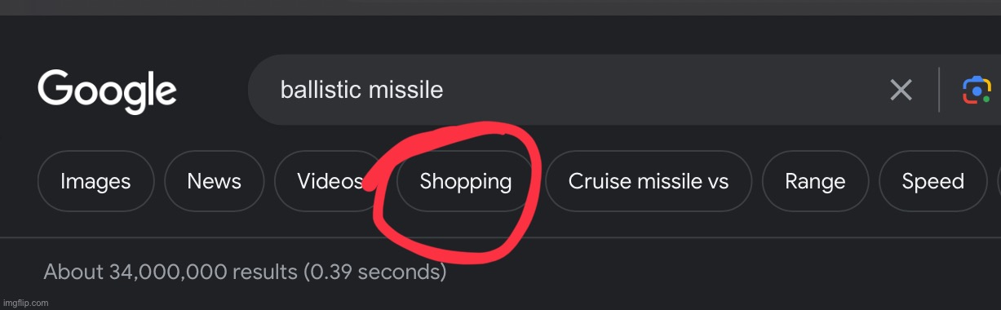The width and height of the screenshot is (1001, 310).
Task: Click the imgflip.com watermark
Action: pos(25,303)
